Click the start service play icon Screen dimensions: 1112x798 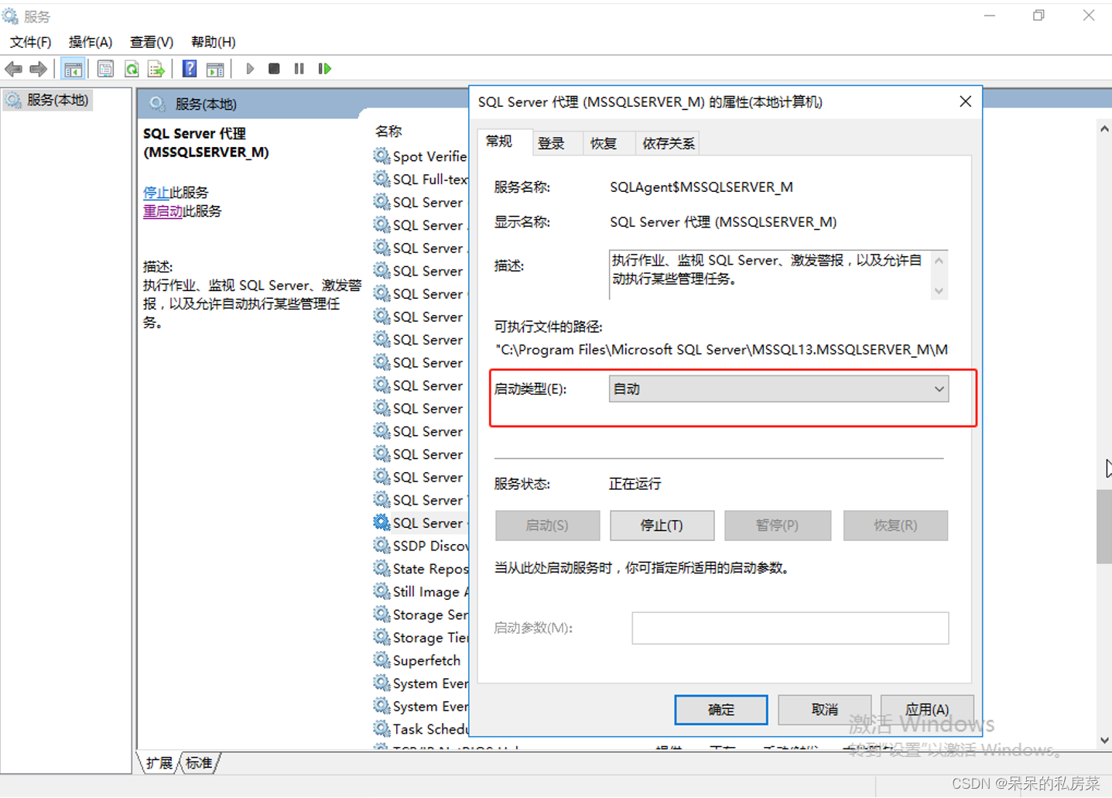[249, 69]
